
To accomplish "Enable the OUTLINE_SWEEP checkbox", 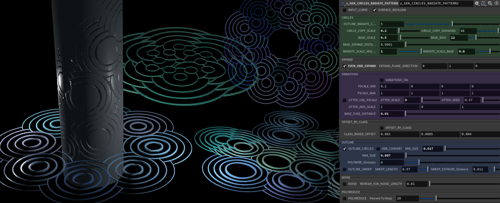I will (x=344, y=169).
